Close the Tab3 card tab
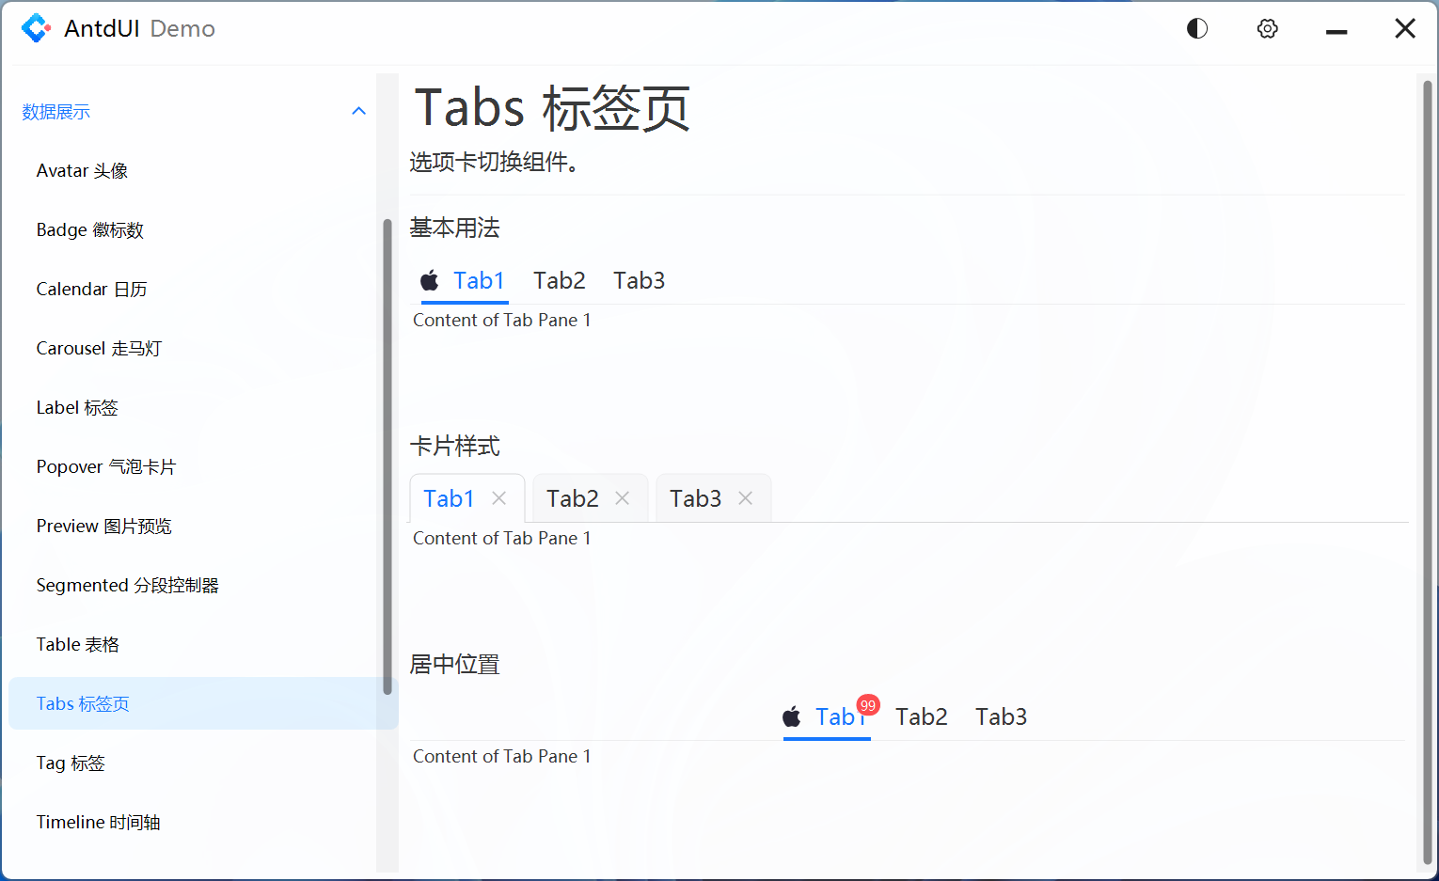This screenshot has height=881, width=1439. [745, 497]
